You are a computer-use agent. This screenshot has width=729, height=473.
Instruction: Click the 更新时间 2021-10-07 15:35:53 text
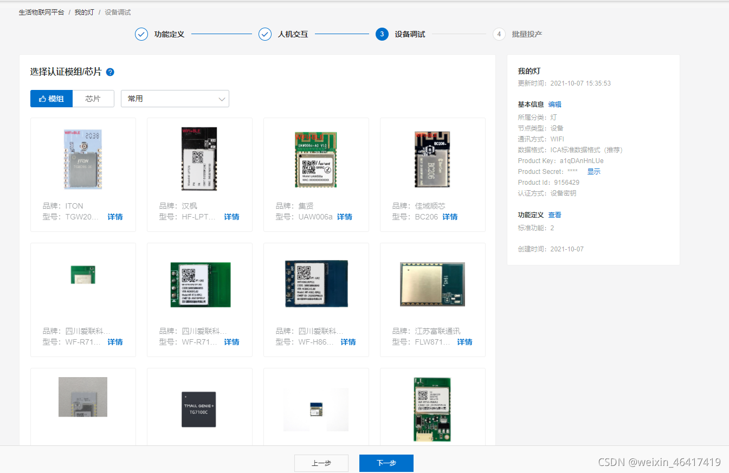(x=564, y=83)
